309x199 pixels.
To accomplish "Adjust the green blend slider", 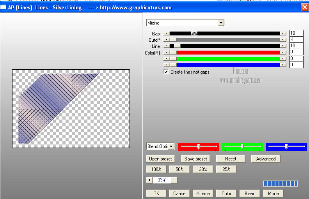I will [242, 147].
